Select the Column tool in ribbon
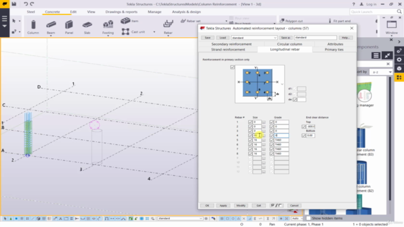The width and height of the screenshot is (404, 227). [33, 27]
